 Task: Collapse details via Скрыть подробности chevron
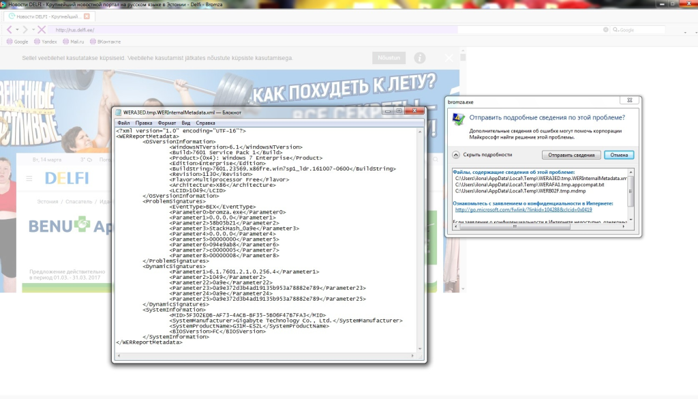(x=456, y=155)
